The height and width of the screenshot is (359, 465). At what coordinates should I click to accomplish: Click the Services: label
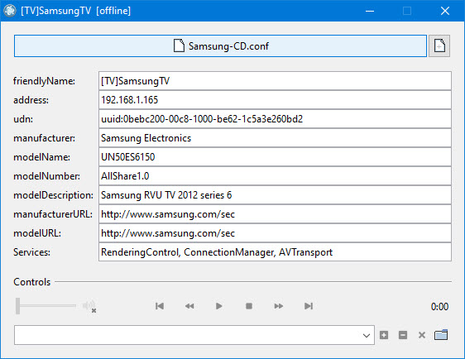[31, 252]
